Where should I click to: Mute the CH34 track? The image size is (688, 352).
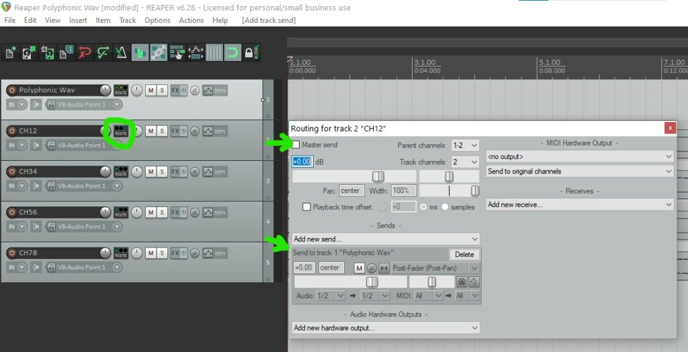click(x=151, y=172)
